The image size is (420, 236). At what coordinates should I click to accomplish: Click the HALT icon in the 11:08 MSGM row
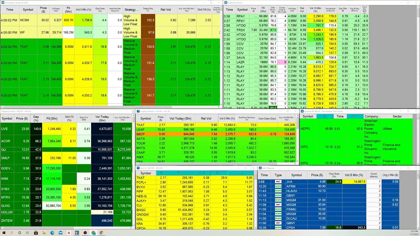click(x=278, y=205)
